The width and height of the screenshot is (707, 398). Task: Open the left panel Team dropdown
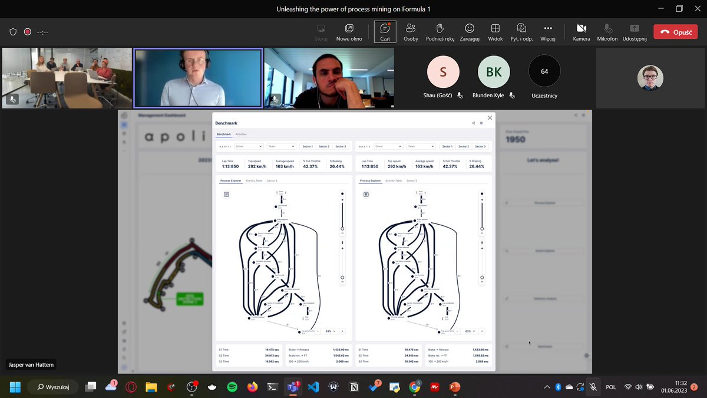[x=281, y=146]
